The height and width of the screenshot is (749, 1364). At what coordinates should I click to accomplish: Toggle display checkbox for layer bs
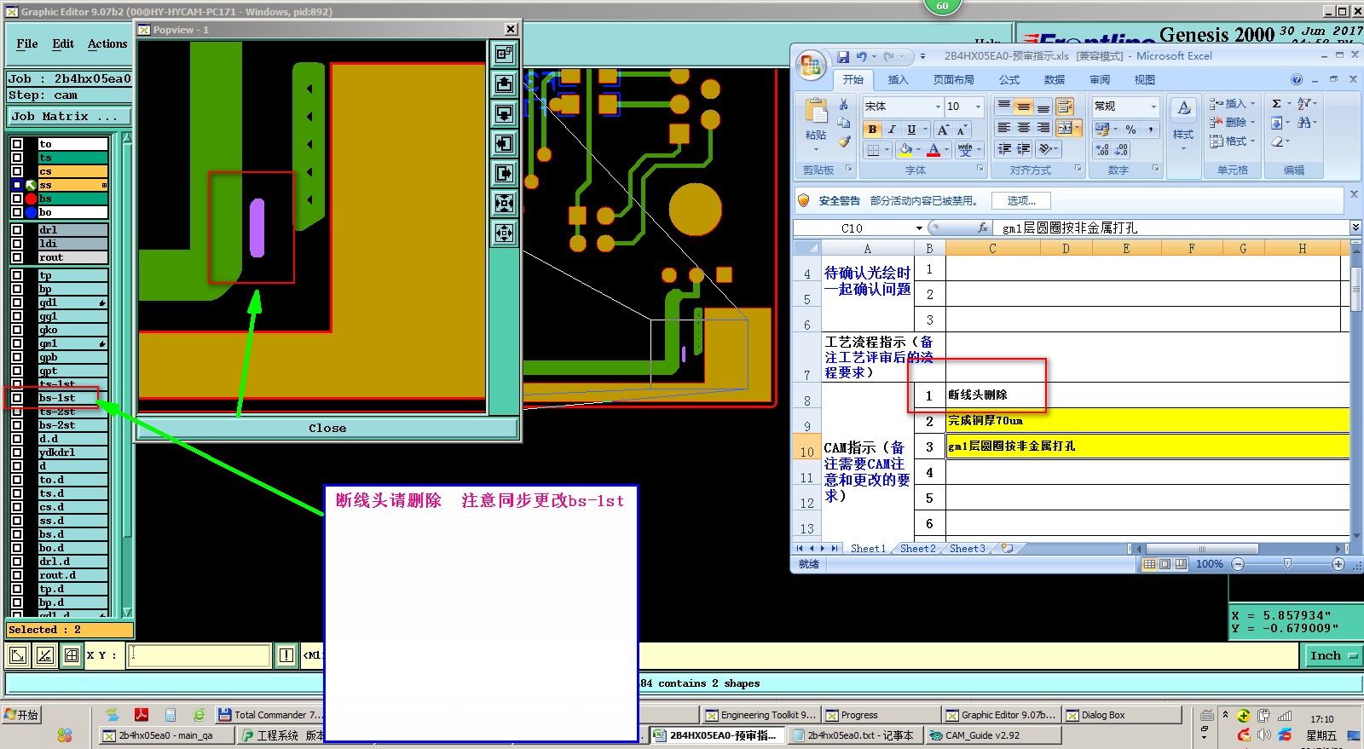point(17,199)
